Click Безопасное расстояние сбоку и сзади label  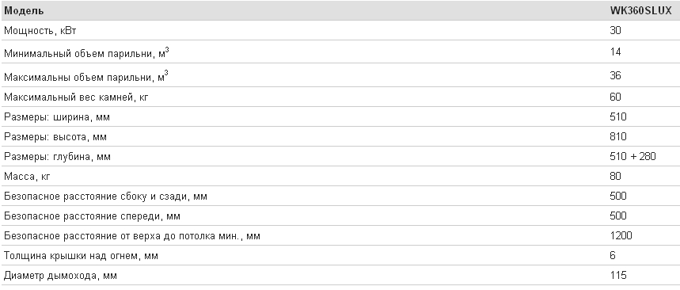click(106, 197)
